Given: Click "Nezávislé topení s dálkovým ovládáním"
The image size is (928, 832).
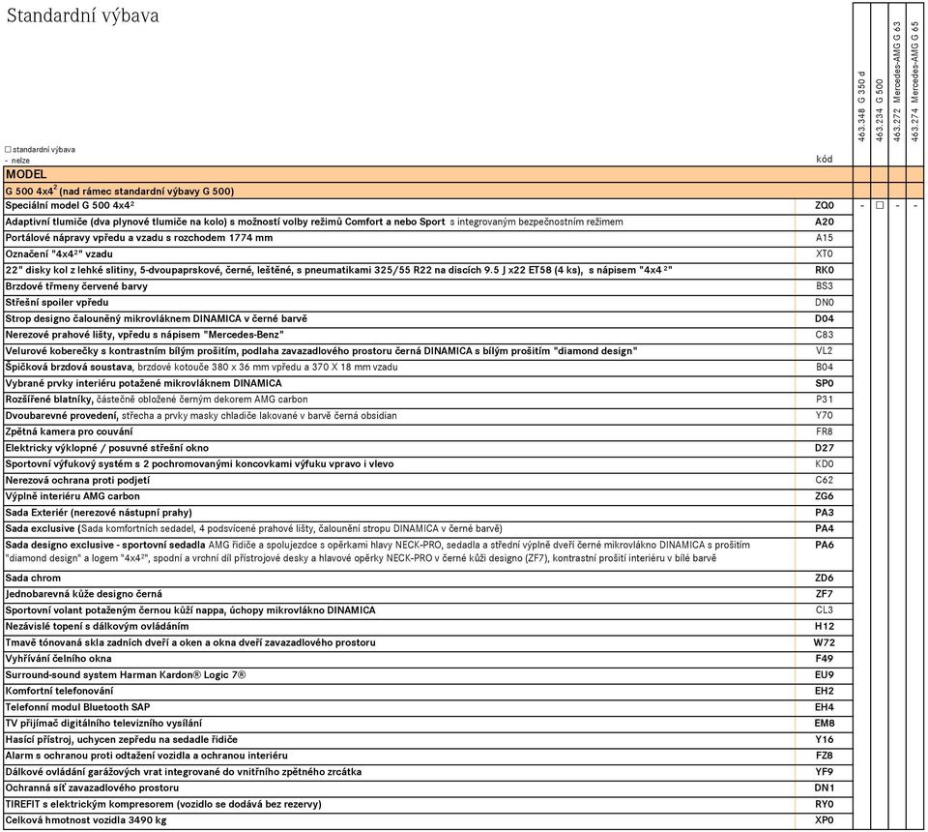Looking at the screenshot, I should (97, 627).
